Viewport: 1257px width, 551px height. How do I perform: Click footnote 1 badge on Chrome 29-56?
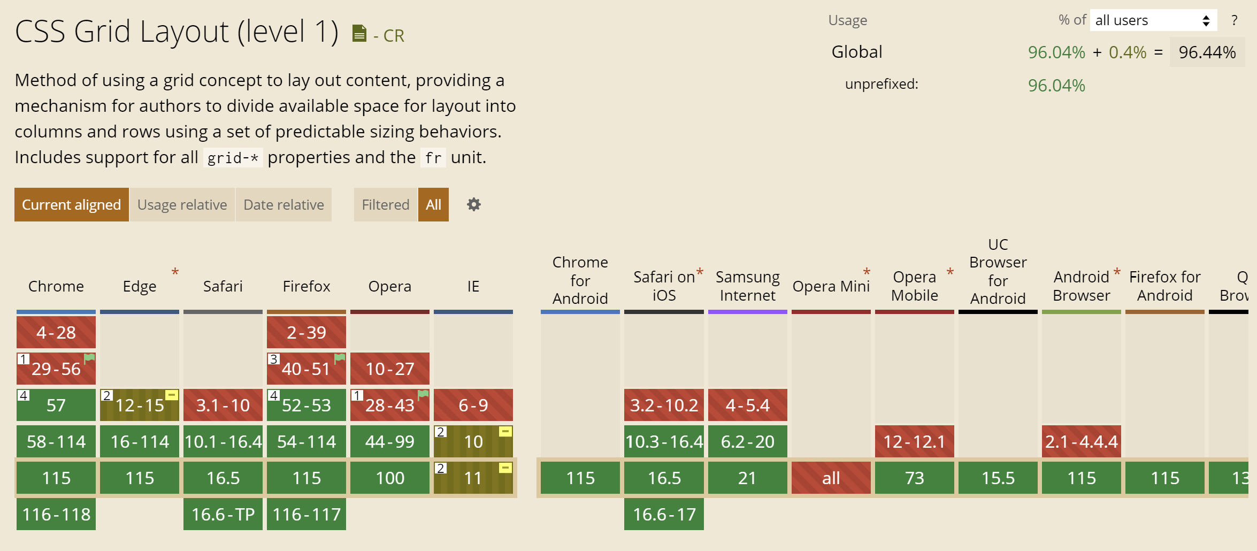[24, 359]
